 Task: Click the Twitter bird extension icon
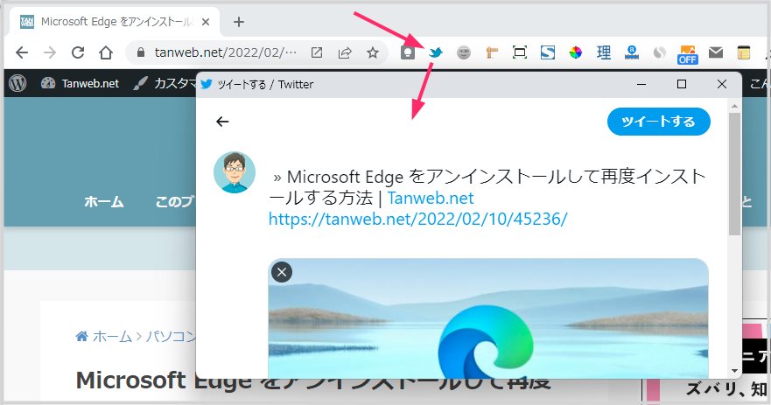[436, 52]
